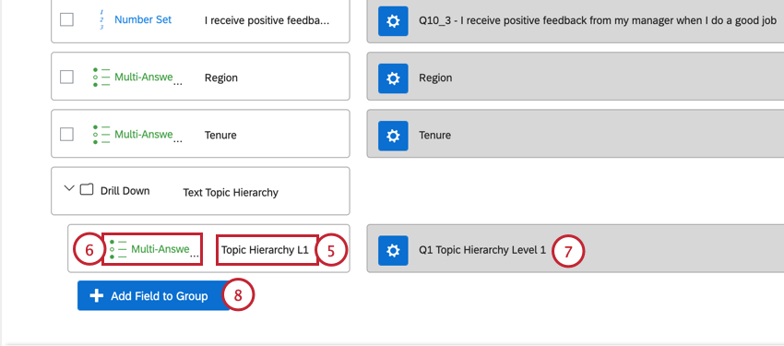The image size is (784, 346).
Task: Click the Tenure field name text
Action: (x=220, y=135)
